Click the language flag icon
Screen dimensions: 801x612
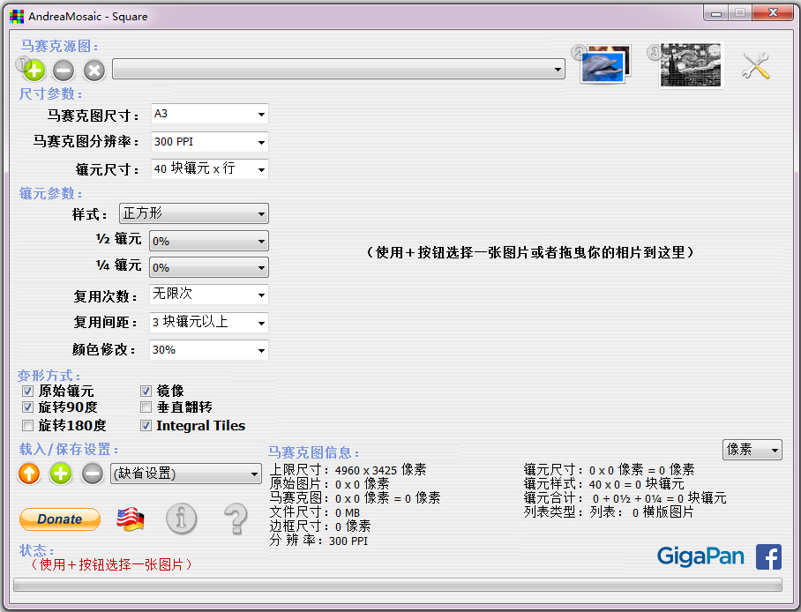click(x=131, y=519)
